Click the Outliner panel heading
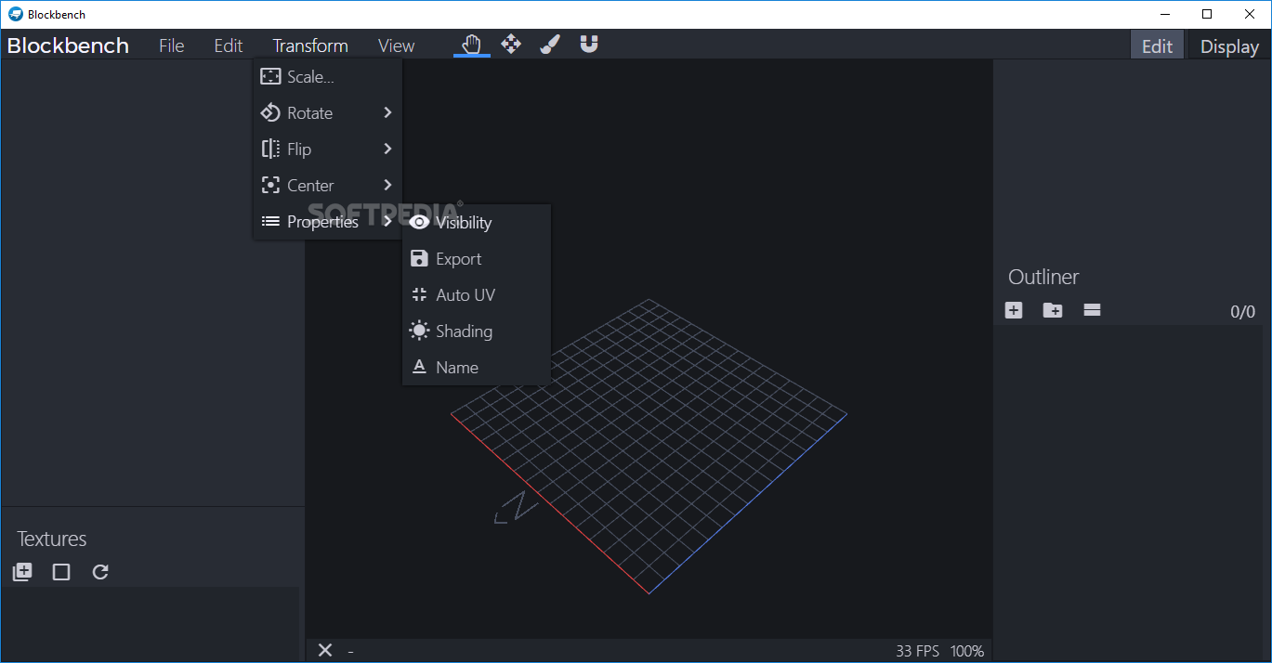This screenshot has height=663, width=1272. coord(1043,277)
